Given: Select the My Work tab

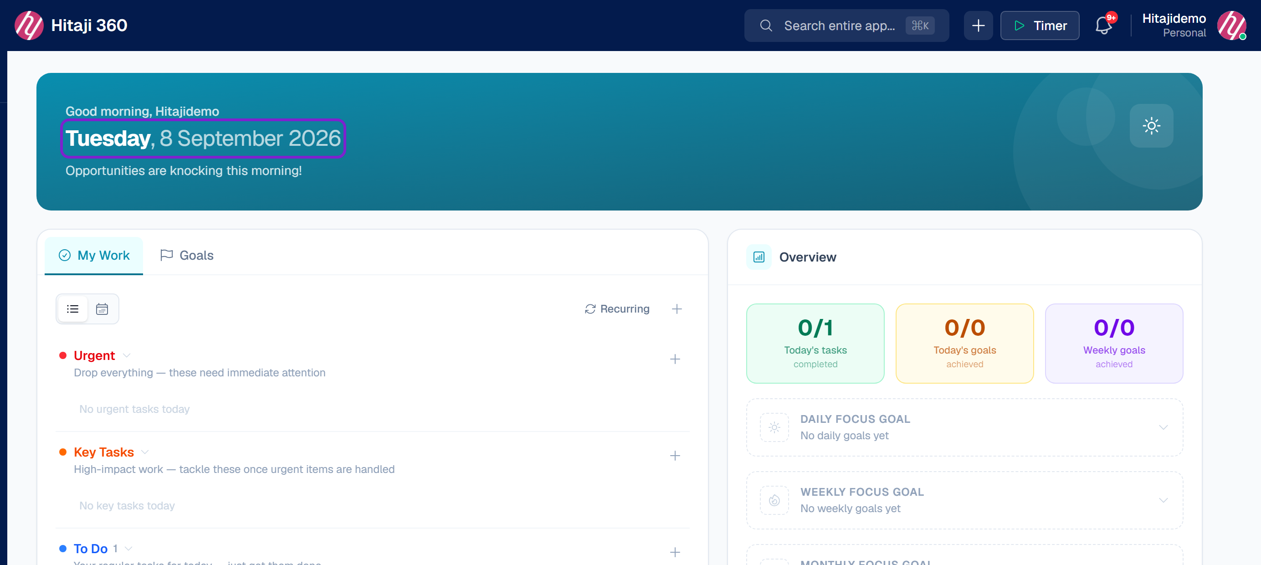Looking at the screenshot, I should click(x=94, y=256).
